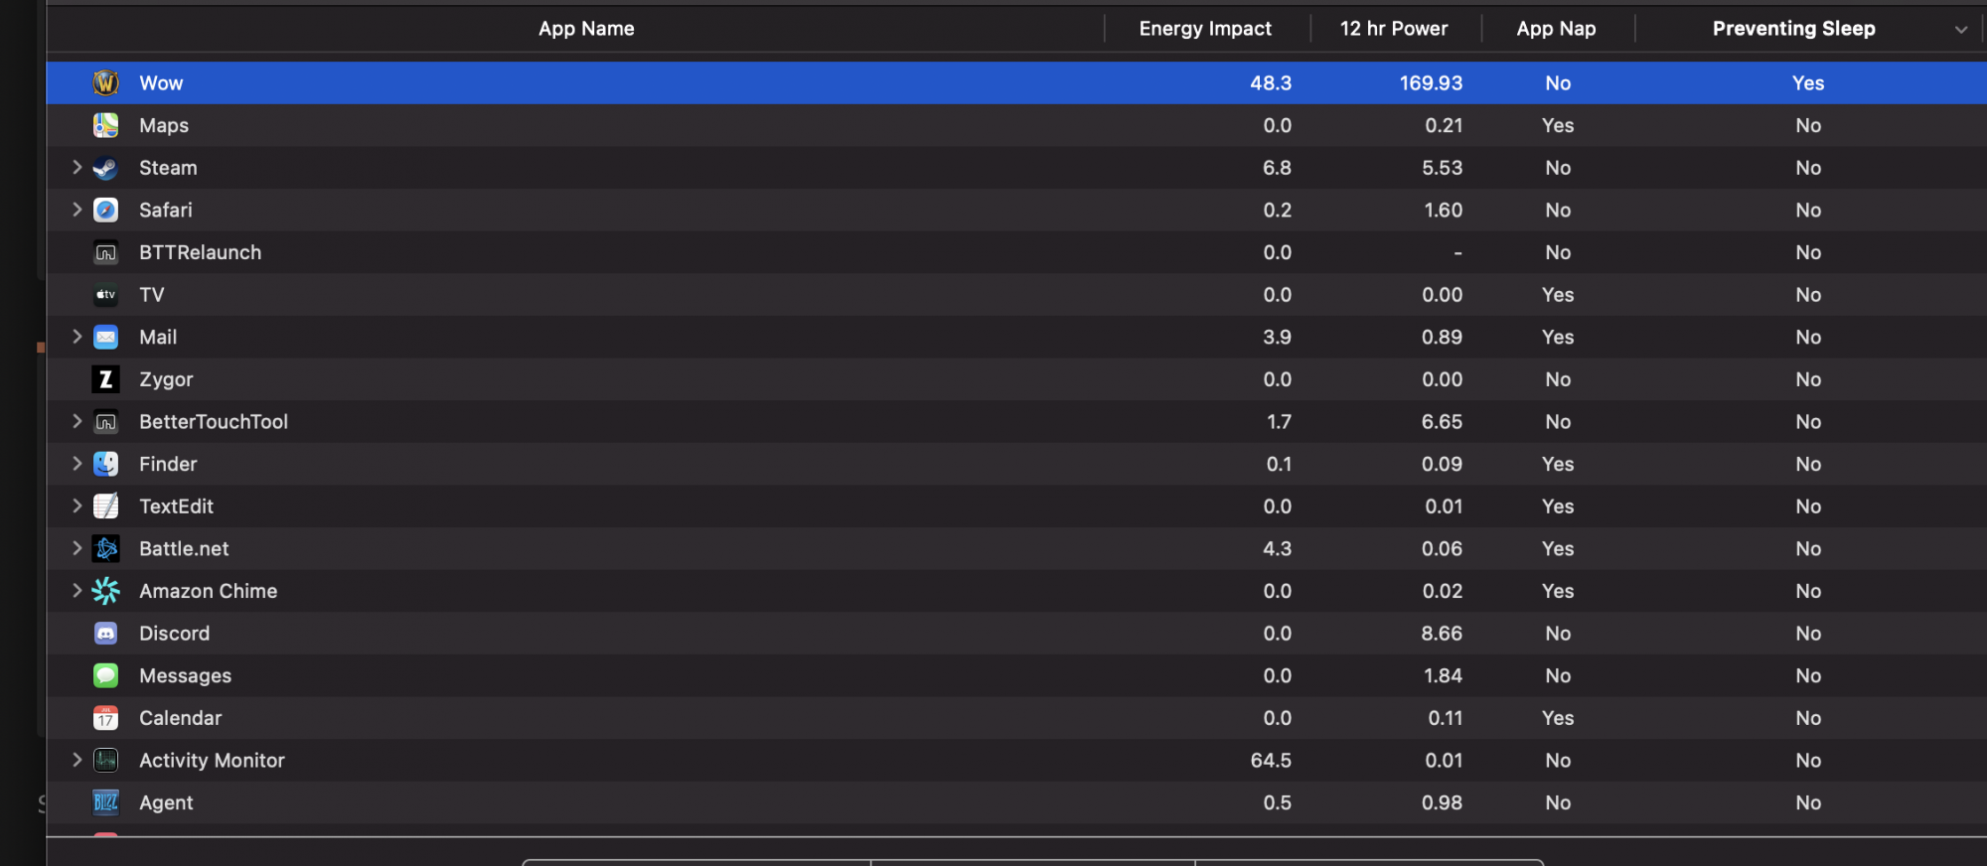Click Maps' Yes App Nap value

tap(1558, 125)
